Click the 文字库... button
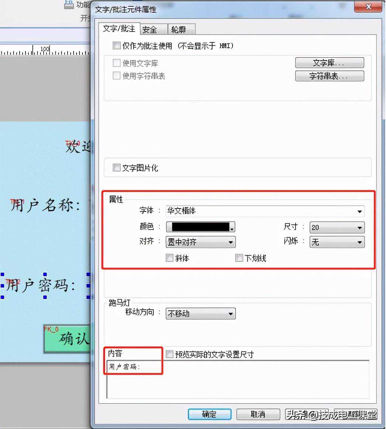The image size is (386, 429). point(329,63)
